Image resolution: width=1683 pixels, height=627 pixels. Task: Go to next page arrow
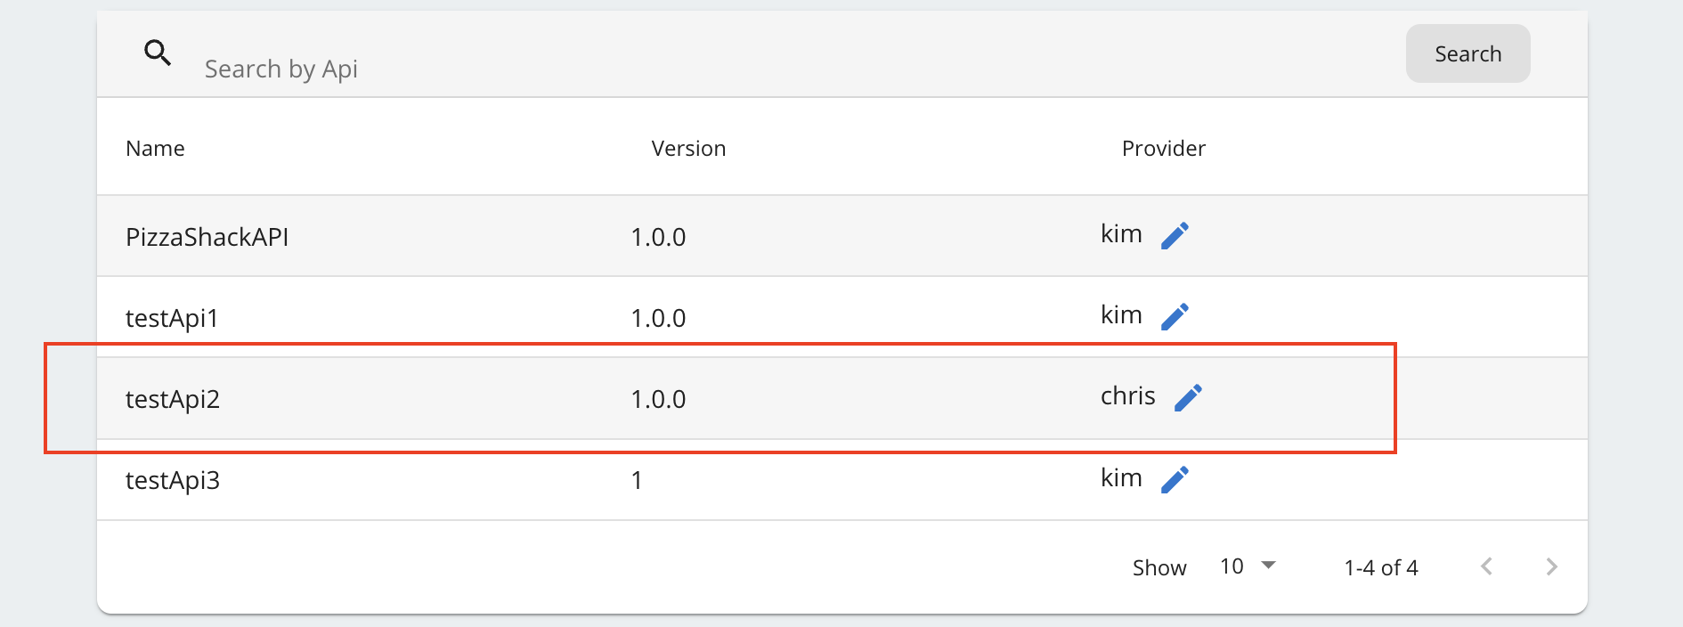1552,566
